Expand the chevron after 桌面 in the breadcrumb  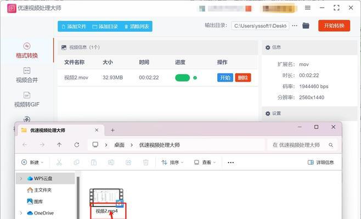tap(132, 145)
